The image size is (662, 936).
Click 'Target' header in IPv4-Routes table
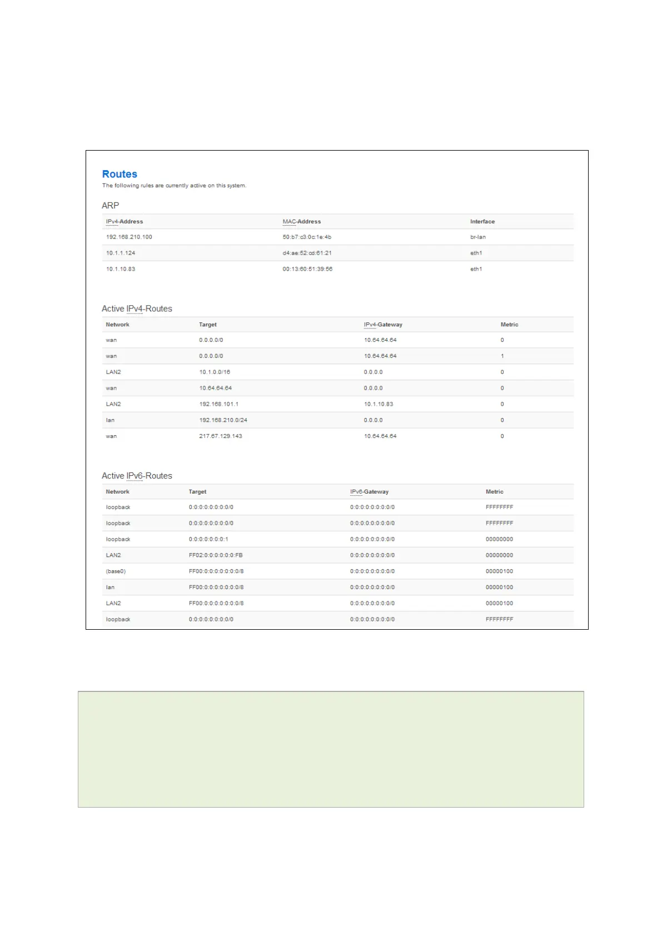coord(208,325)
